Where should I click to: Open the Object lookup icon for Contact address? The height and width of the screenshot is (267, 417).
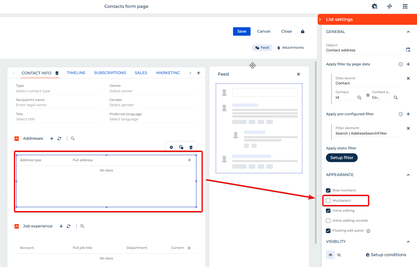(x=408, y=50)
